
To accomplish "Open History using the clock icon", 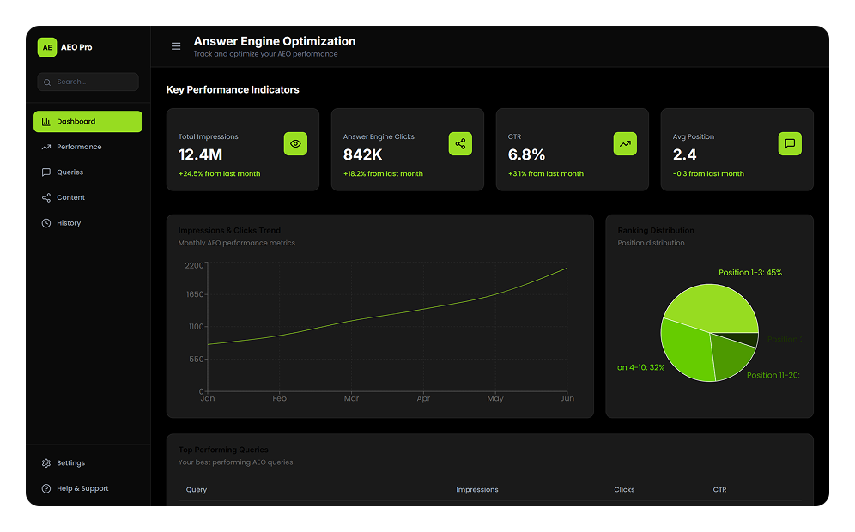I will click(45, 222).
